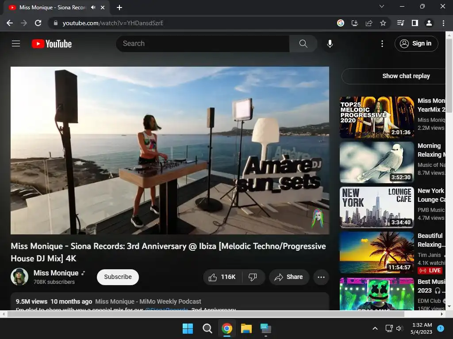Open media controls in Chrome toolbar

(x=400, y=23)
